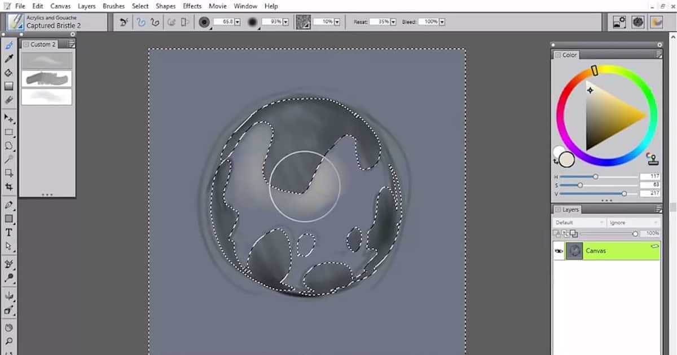Select the Eraser tool

point(9,99)
